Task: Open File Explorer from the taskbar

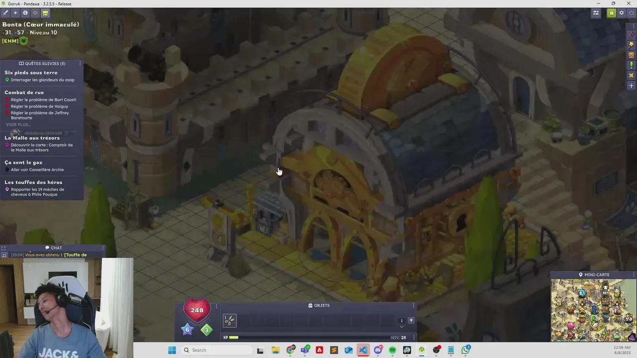Action: coord(275,350)
